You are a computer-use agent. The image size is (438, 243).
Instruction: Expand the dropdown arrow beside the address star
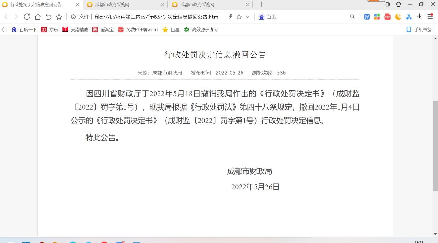tap(247, 17)
